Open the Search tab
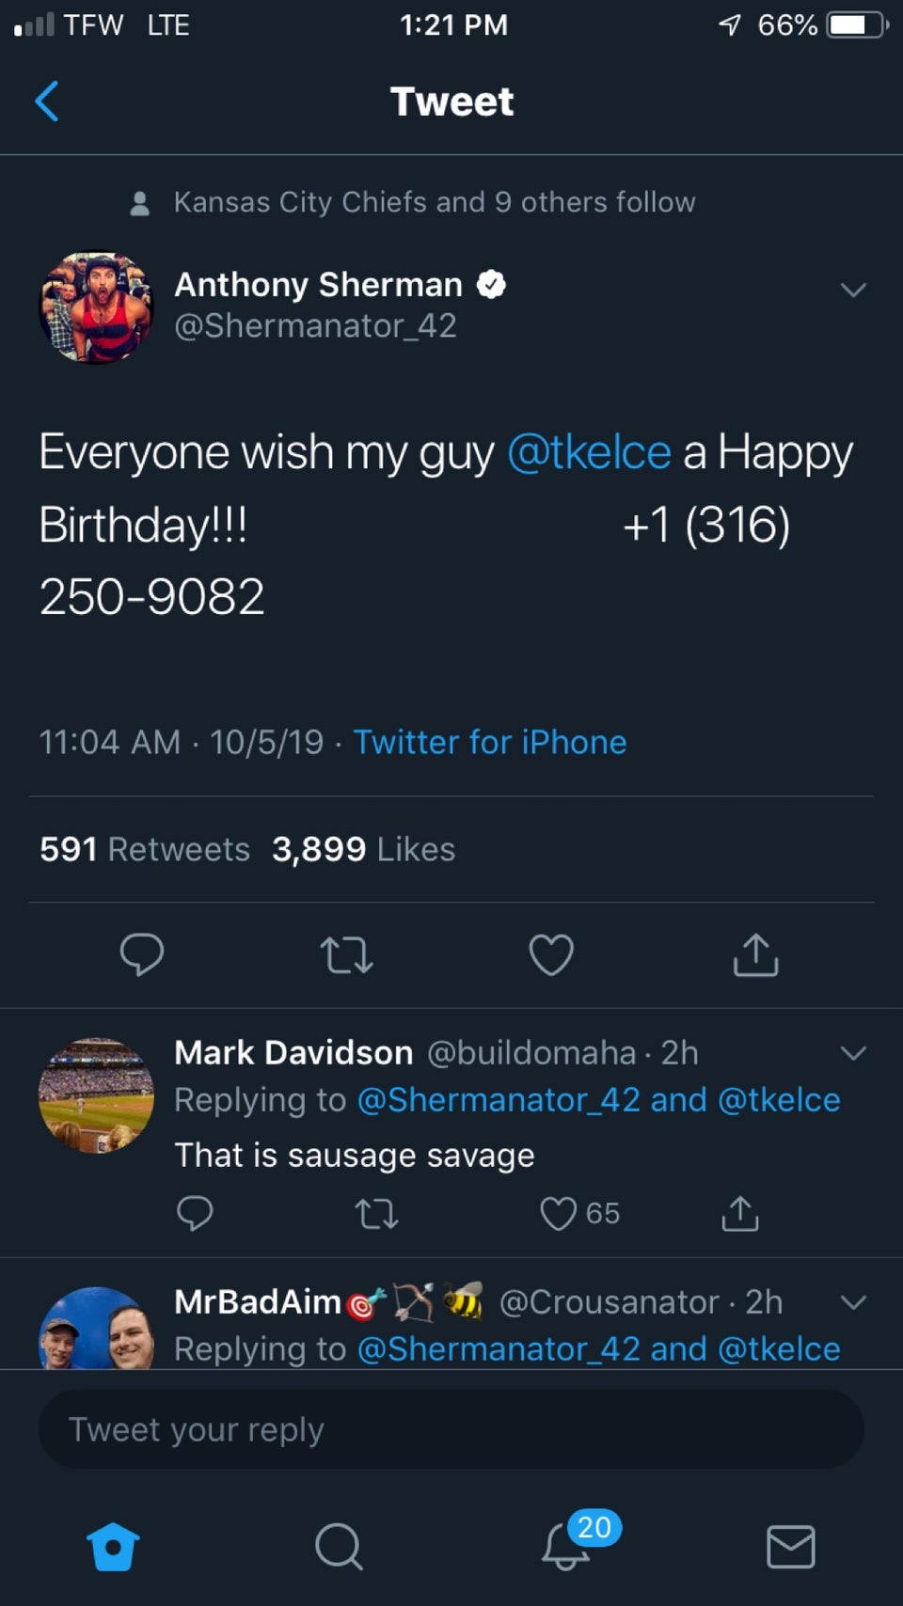 click(339, 1546)
